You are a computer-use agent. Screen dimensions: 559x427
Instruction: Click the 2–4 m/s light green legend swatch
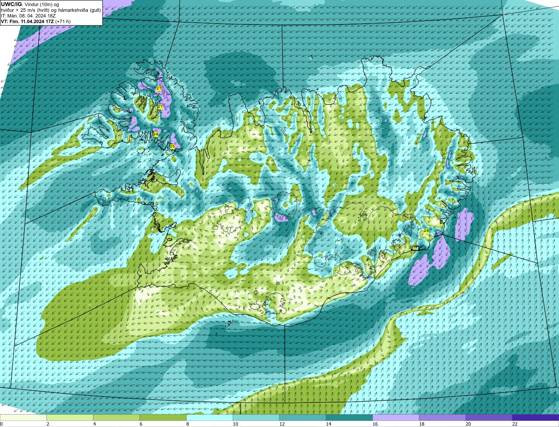(70, 417)
